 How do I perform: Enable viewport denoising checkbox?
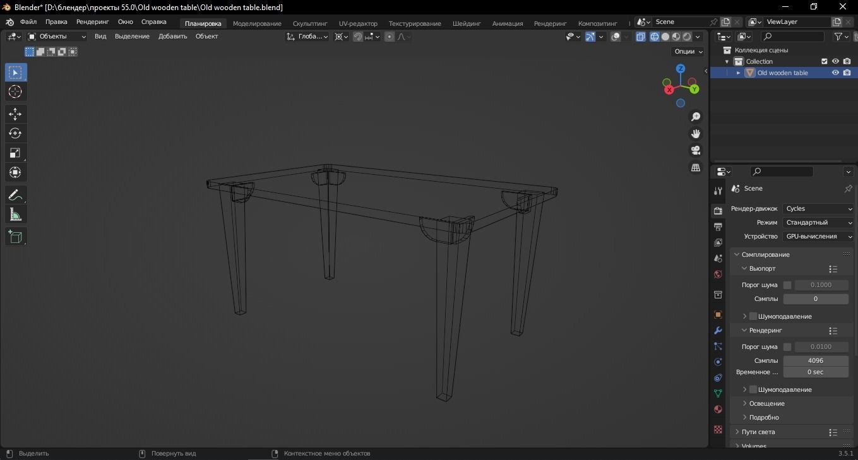(x=753, y=316)
